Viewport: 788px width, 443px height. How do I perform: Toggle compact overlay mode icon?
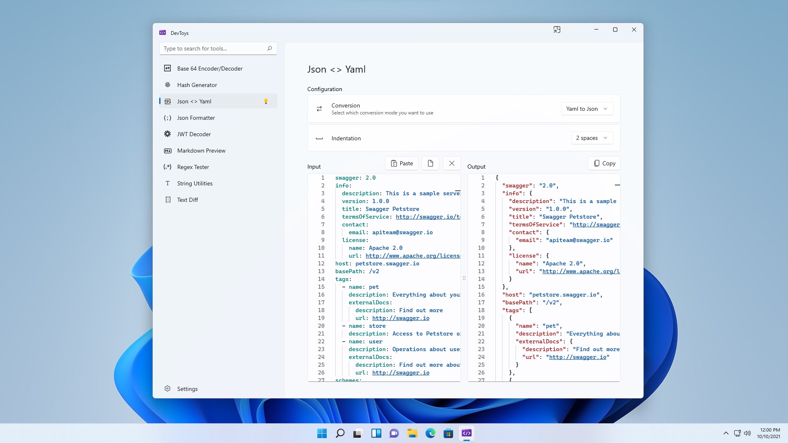[x=557, y=30]
